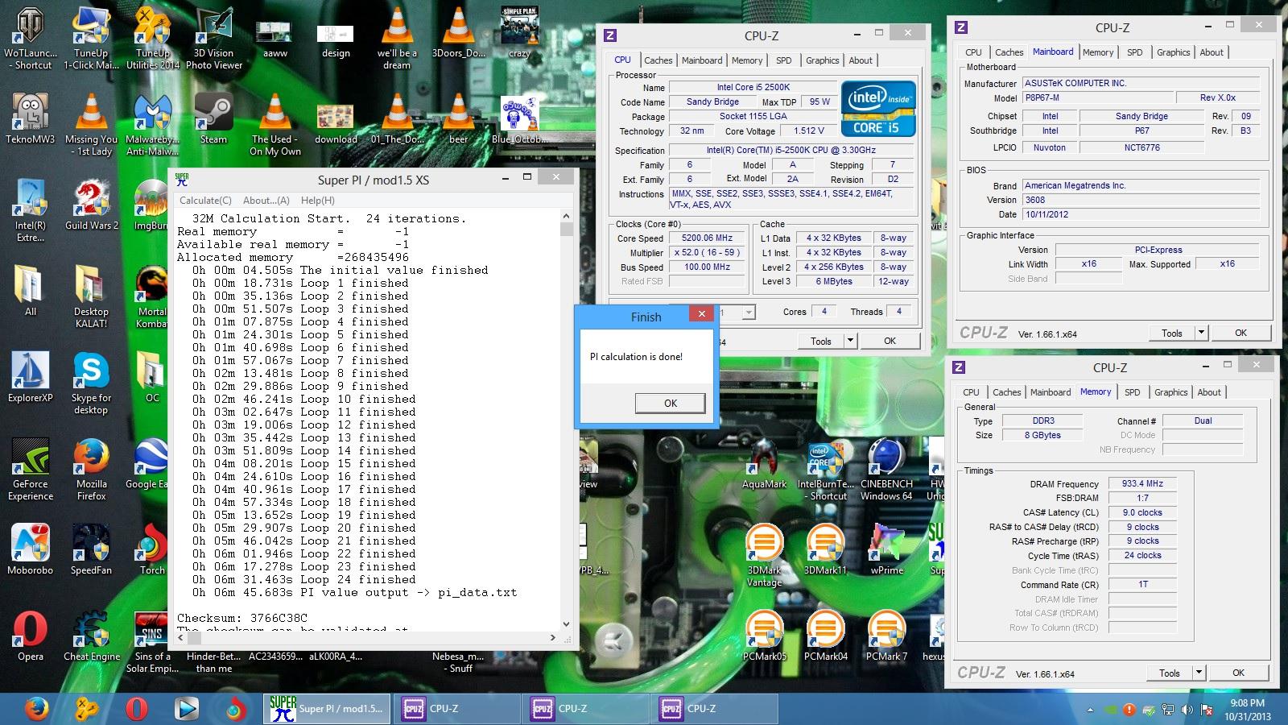Open About...(A) menu in Super PI
The height and width of the screenshot is (725, 1288).
pyautogui.click(x=266, y=201)
